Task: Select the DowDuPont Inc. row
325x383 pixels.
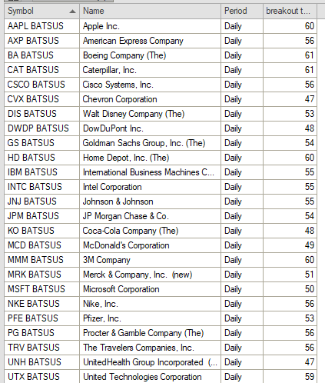Action: pos(161,128)
